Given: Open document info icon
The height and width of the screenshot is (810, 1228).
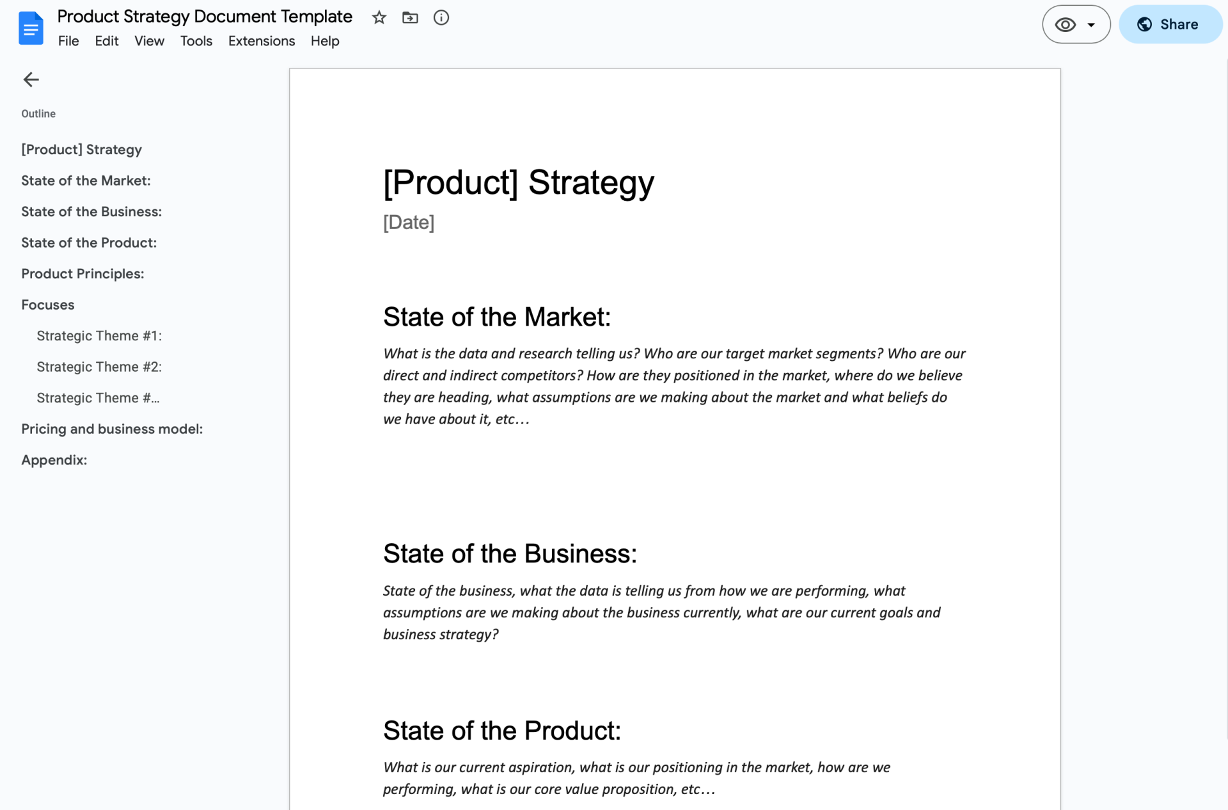Looking at the screenshot, I should [x=441, y=18].
